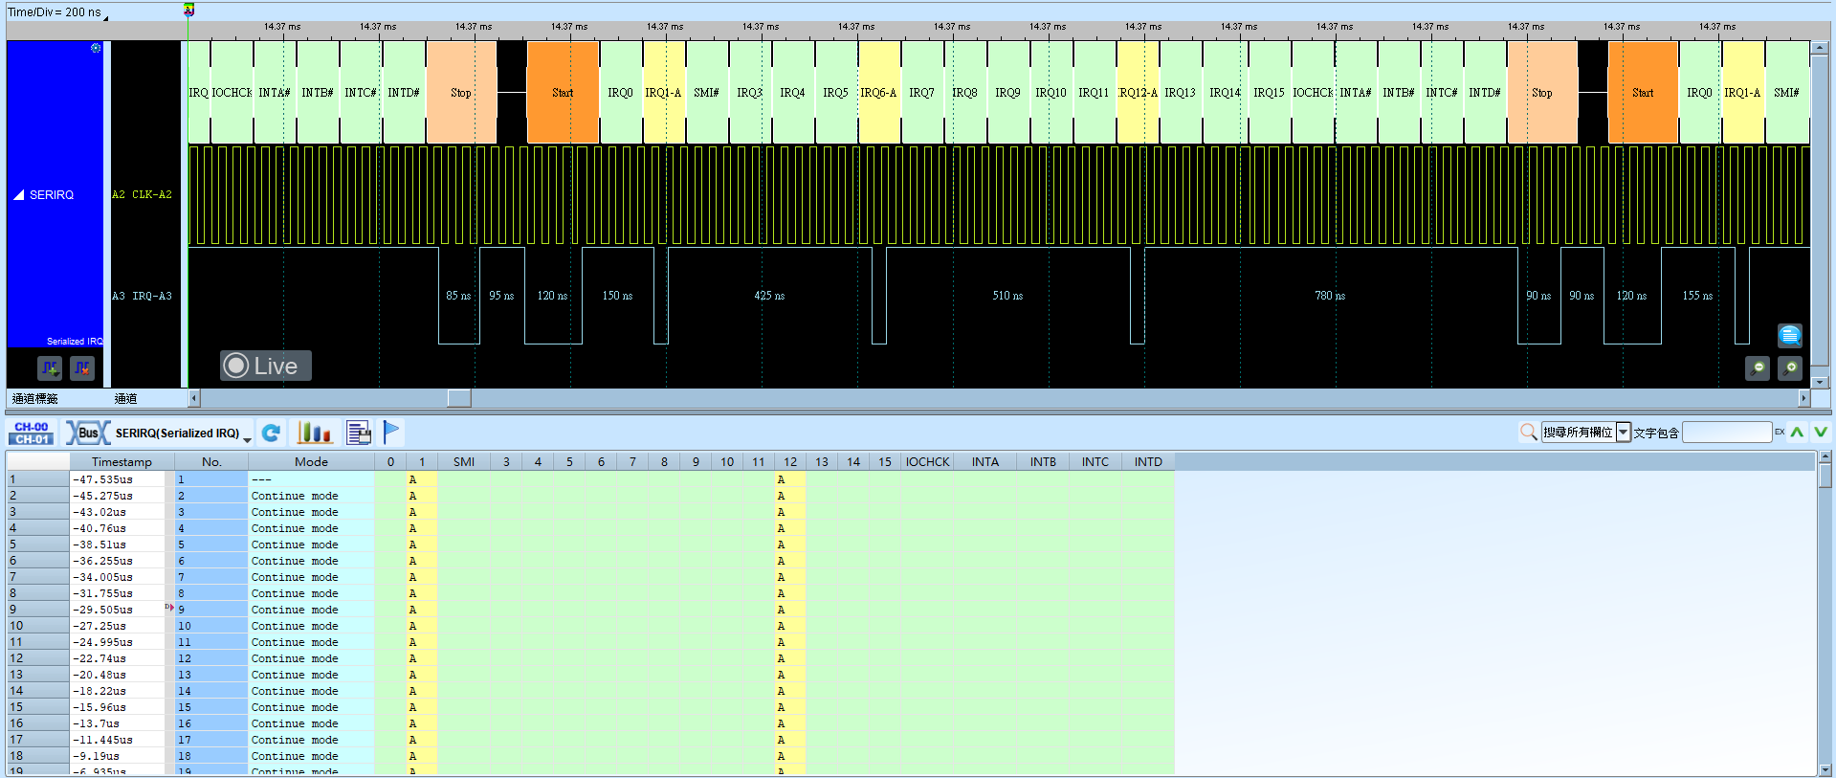Viewport: 1836px width, 778px height.
Task: Click the table vertical scrollbar down arrow
Action: tap(1825, 769)
